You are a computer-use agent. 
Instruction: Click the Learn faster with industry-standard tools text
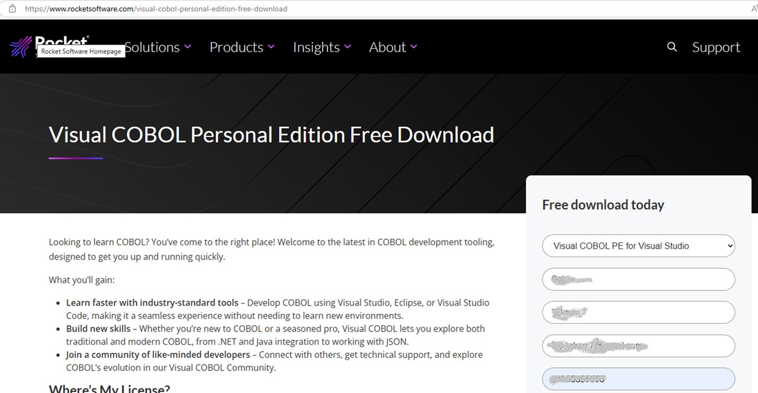[152, 303]
